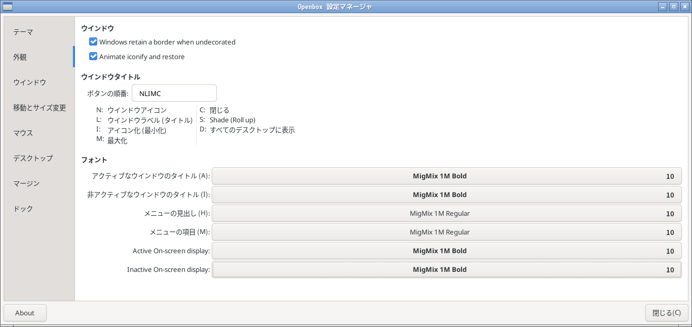The width and height of the screenshot is (692, 327).
Task: Click the ボタンの順番 input field
Action: coord(174,93)
